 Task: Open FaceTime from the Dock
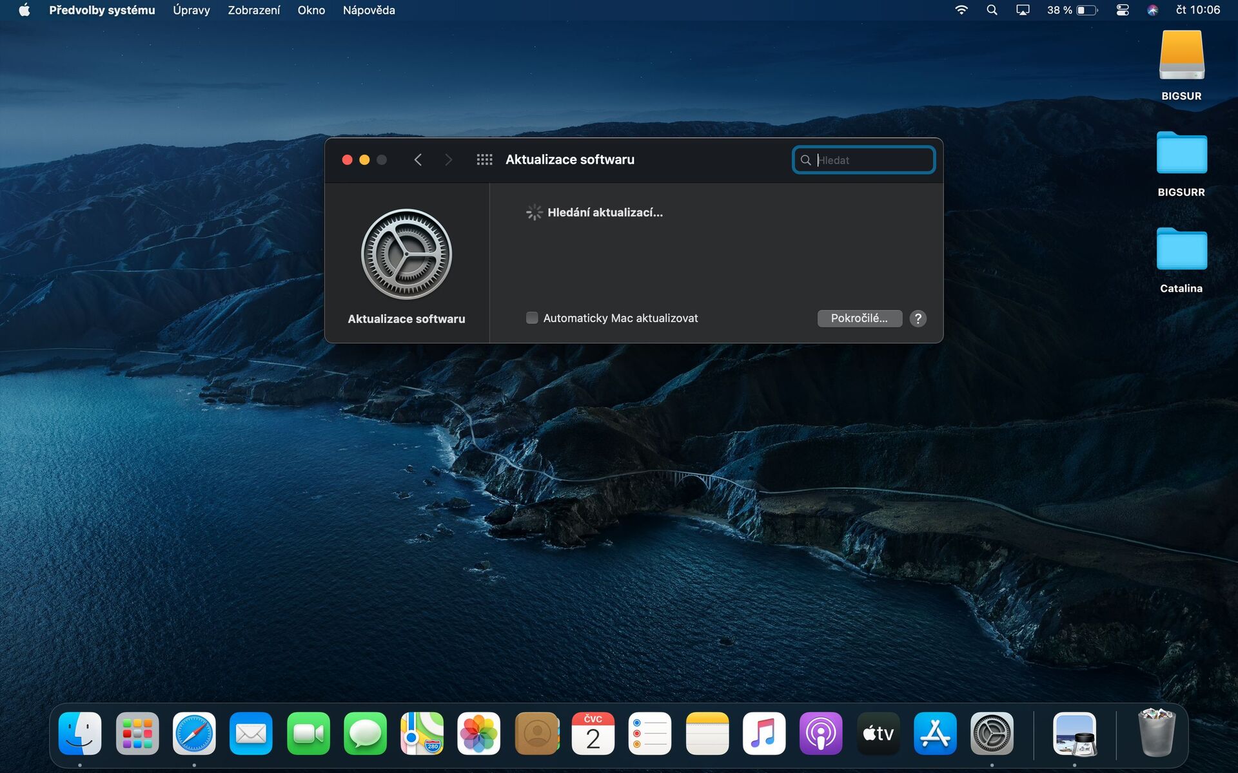(x=308, y=733)
